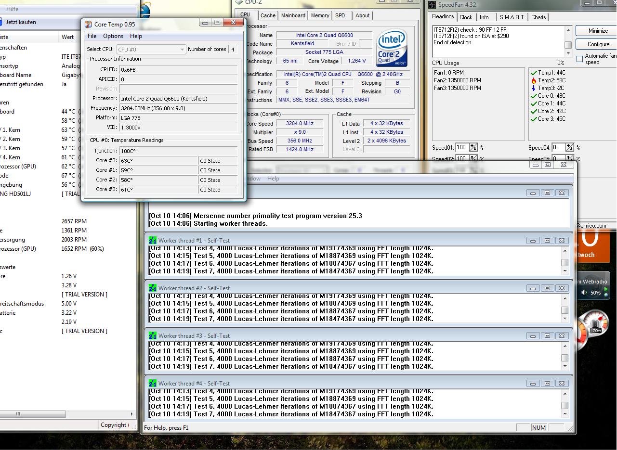
Task: Click the speaker volume icon in Webradio gadget
Action: coord(584,292)
